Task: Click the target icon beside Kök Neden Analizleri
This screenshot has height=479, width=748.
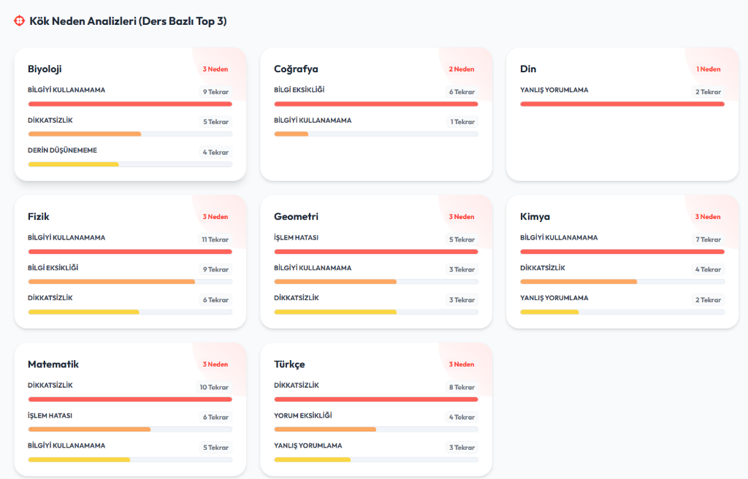Action: (x=20, y=21)
